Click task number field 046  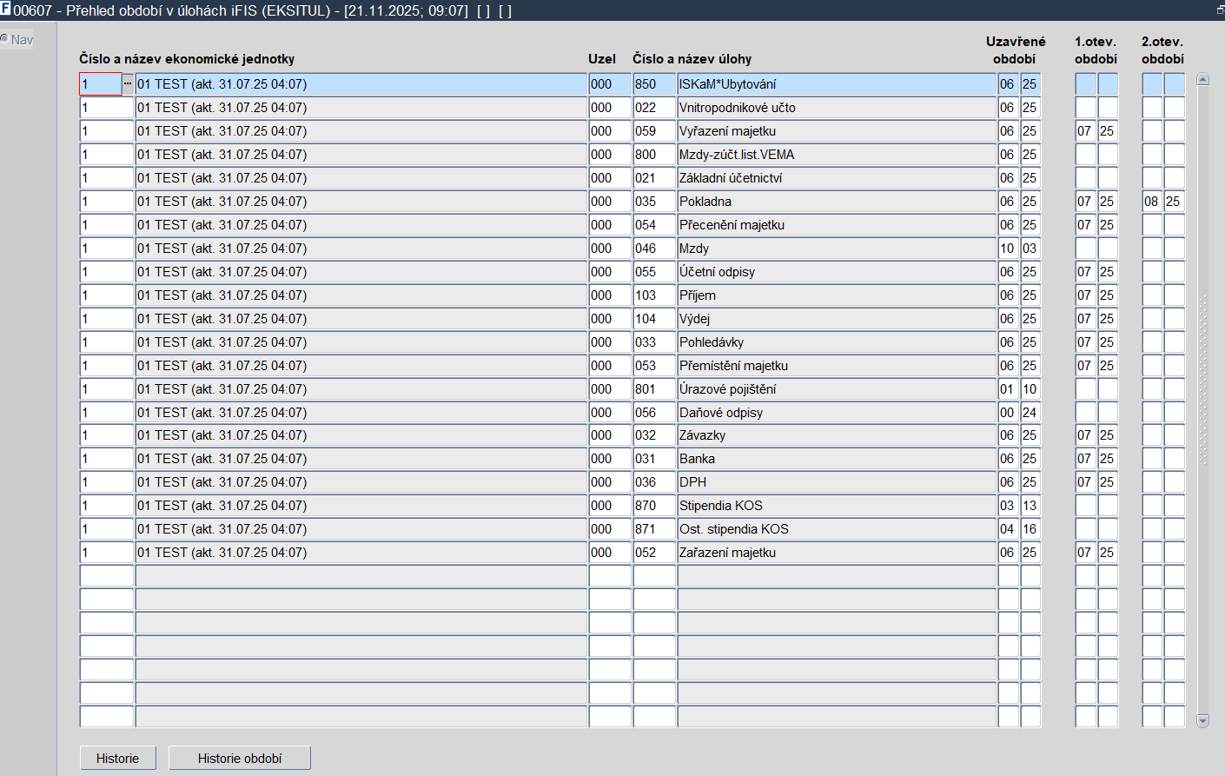tap(654, 249)
